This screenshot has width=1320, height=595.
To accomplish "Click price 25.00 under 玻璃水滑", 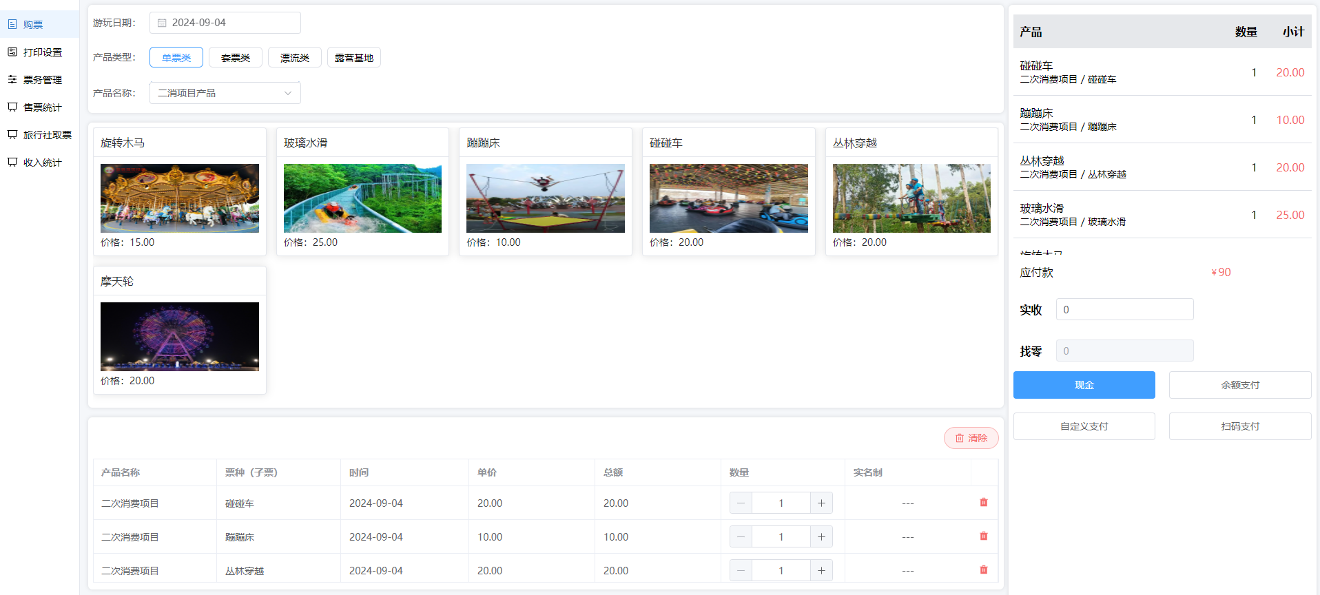I will [325, 242].
